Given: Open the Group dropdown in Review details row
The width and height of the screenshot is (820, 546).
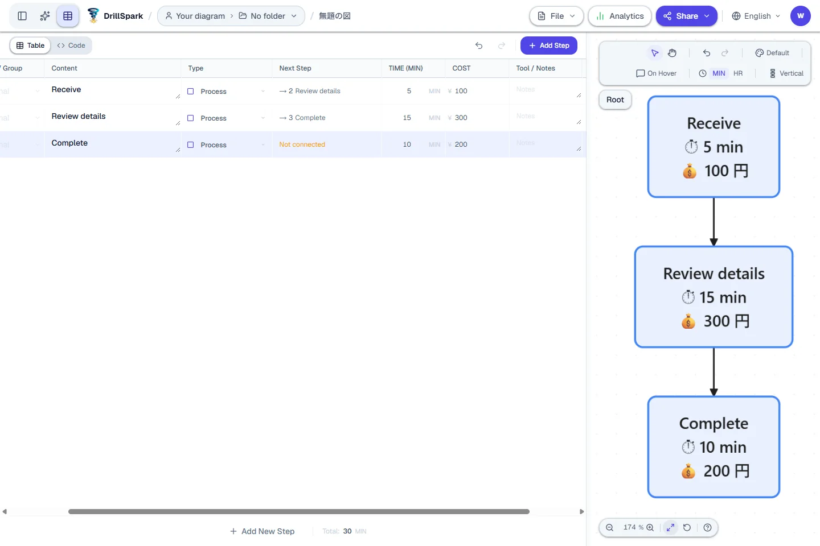Looking at the screenshot, I should [20, 118].
